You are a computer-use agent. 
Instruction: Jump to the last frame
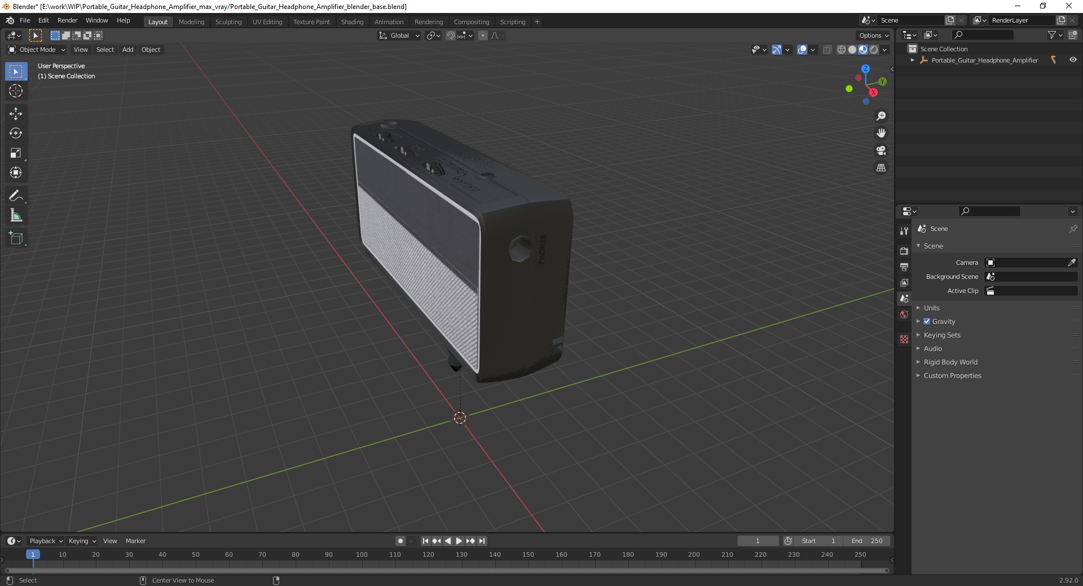482,541
